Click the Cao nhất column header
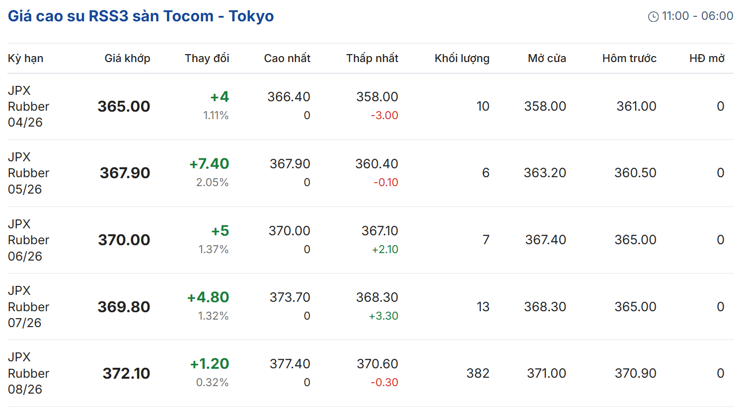This screenshot has height=407, width=749. 287,59
